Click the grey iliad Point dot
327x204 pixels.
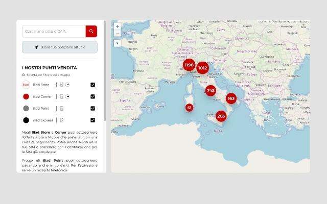(26, 109)
